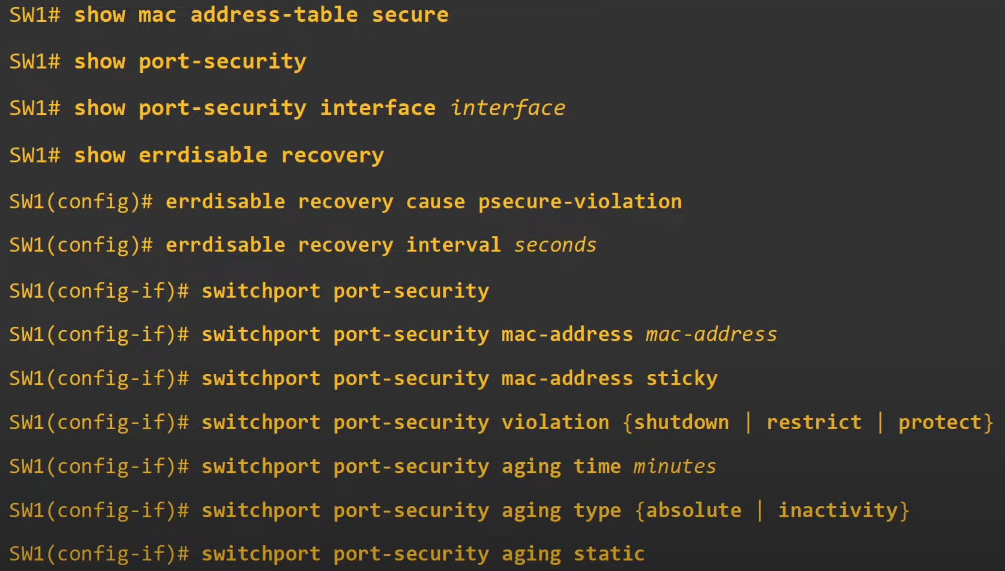The image size is (1005, 571).
Task: Click the 'violation' keyword
Action: [x=555, y=422]
